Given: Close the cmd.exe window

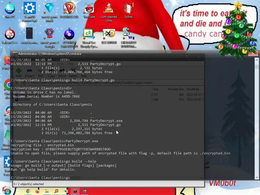Looking at the screenshot, I should [253, 54].
